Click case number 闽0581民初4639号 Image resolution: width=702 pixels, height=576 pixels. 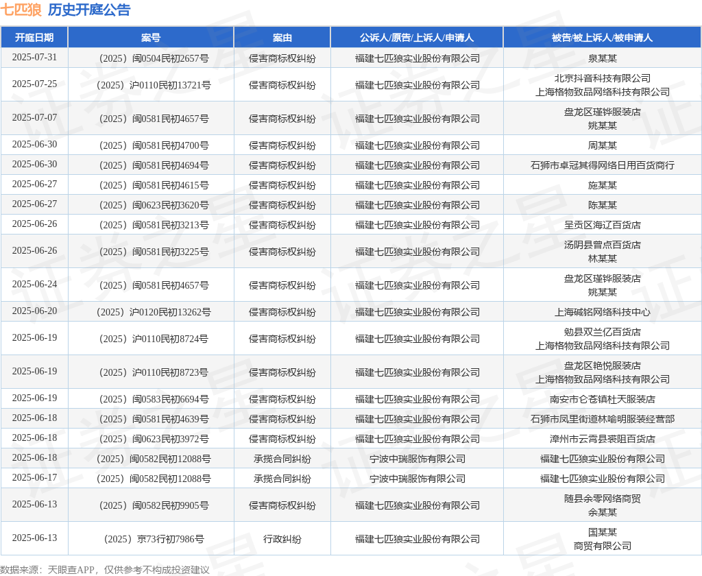pyautogui.click(x=154, y=419)
